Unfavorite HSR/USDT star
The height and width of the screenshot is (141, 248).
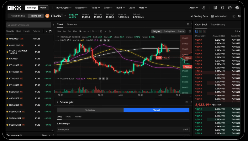coord(7,105)
